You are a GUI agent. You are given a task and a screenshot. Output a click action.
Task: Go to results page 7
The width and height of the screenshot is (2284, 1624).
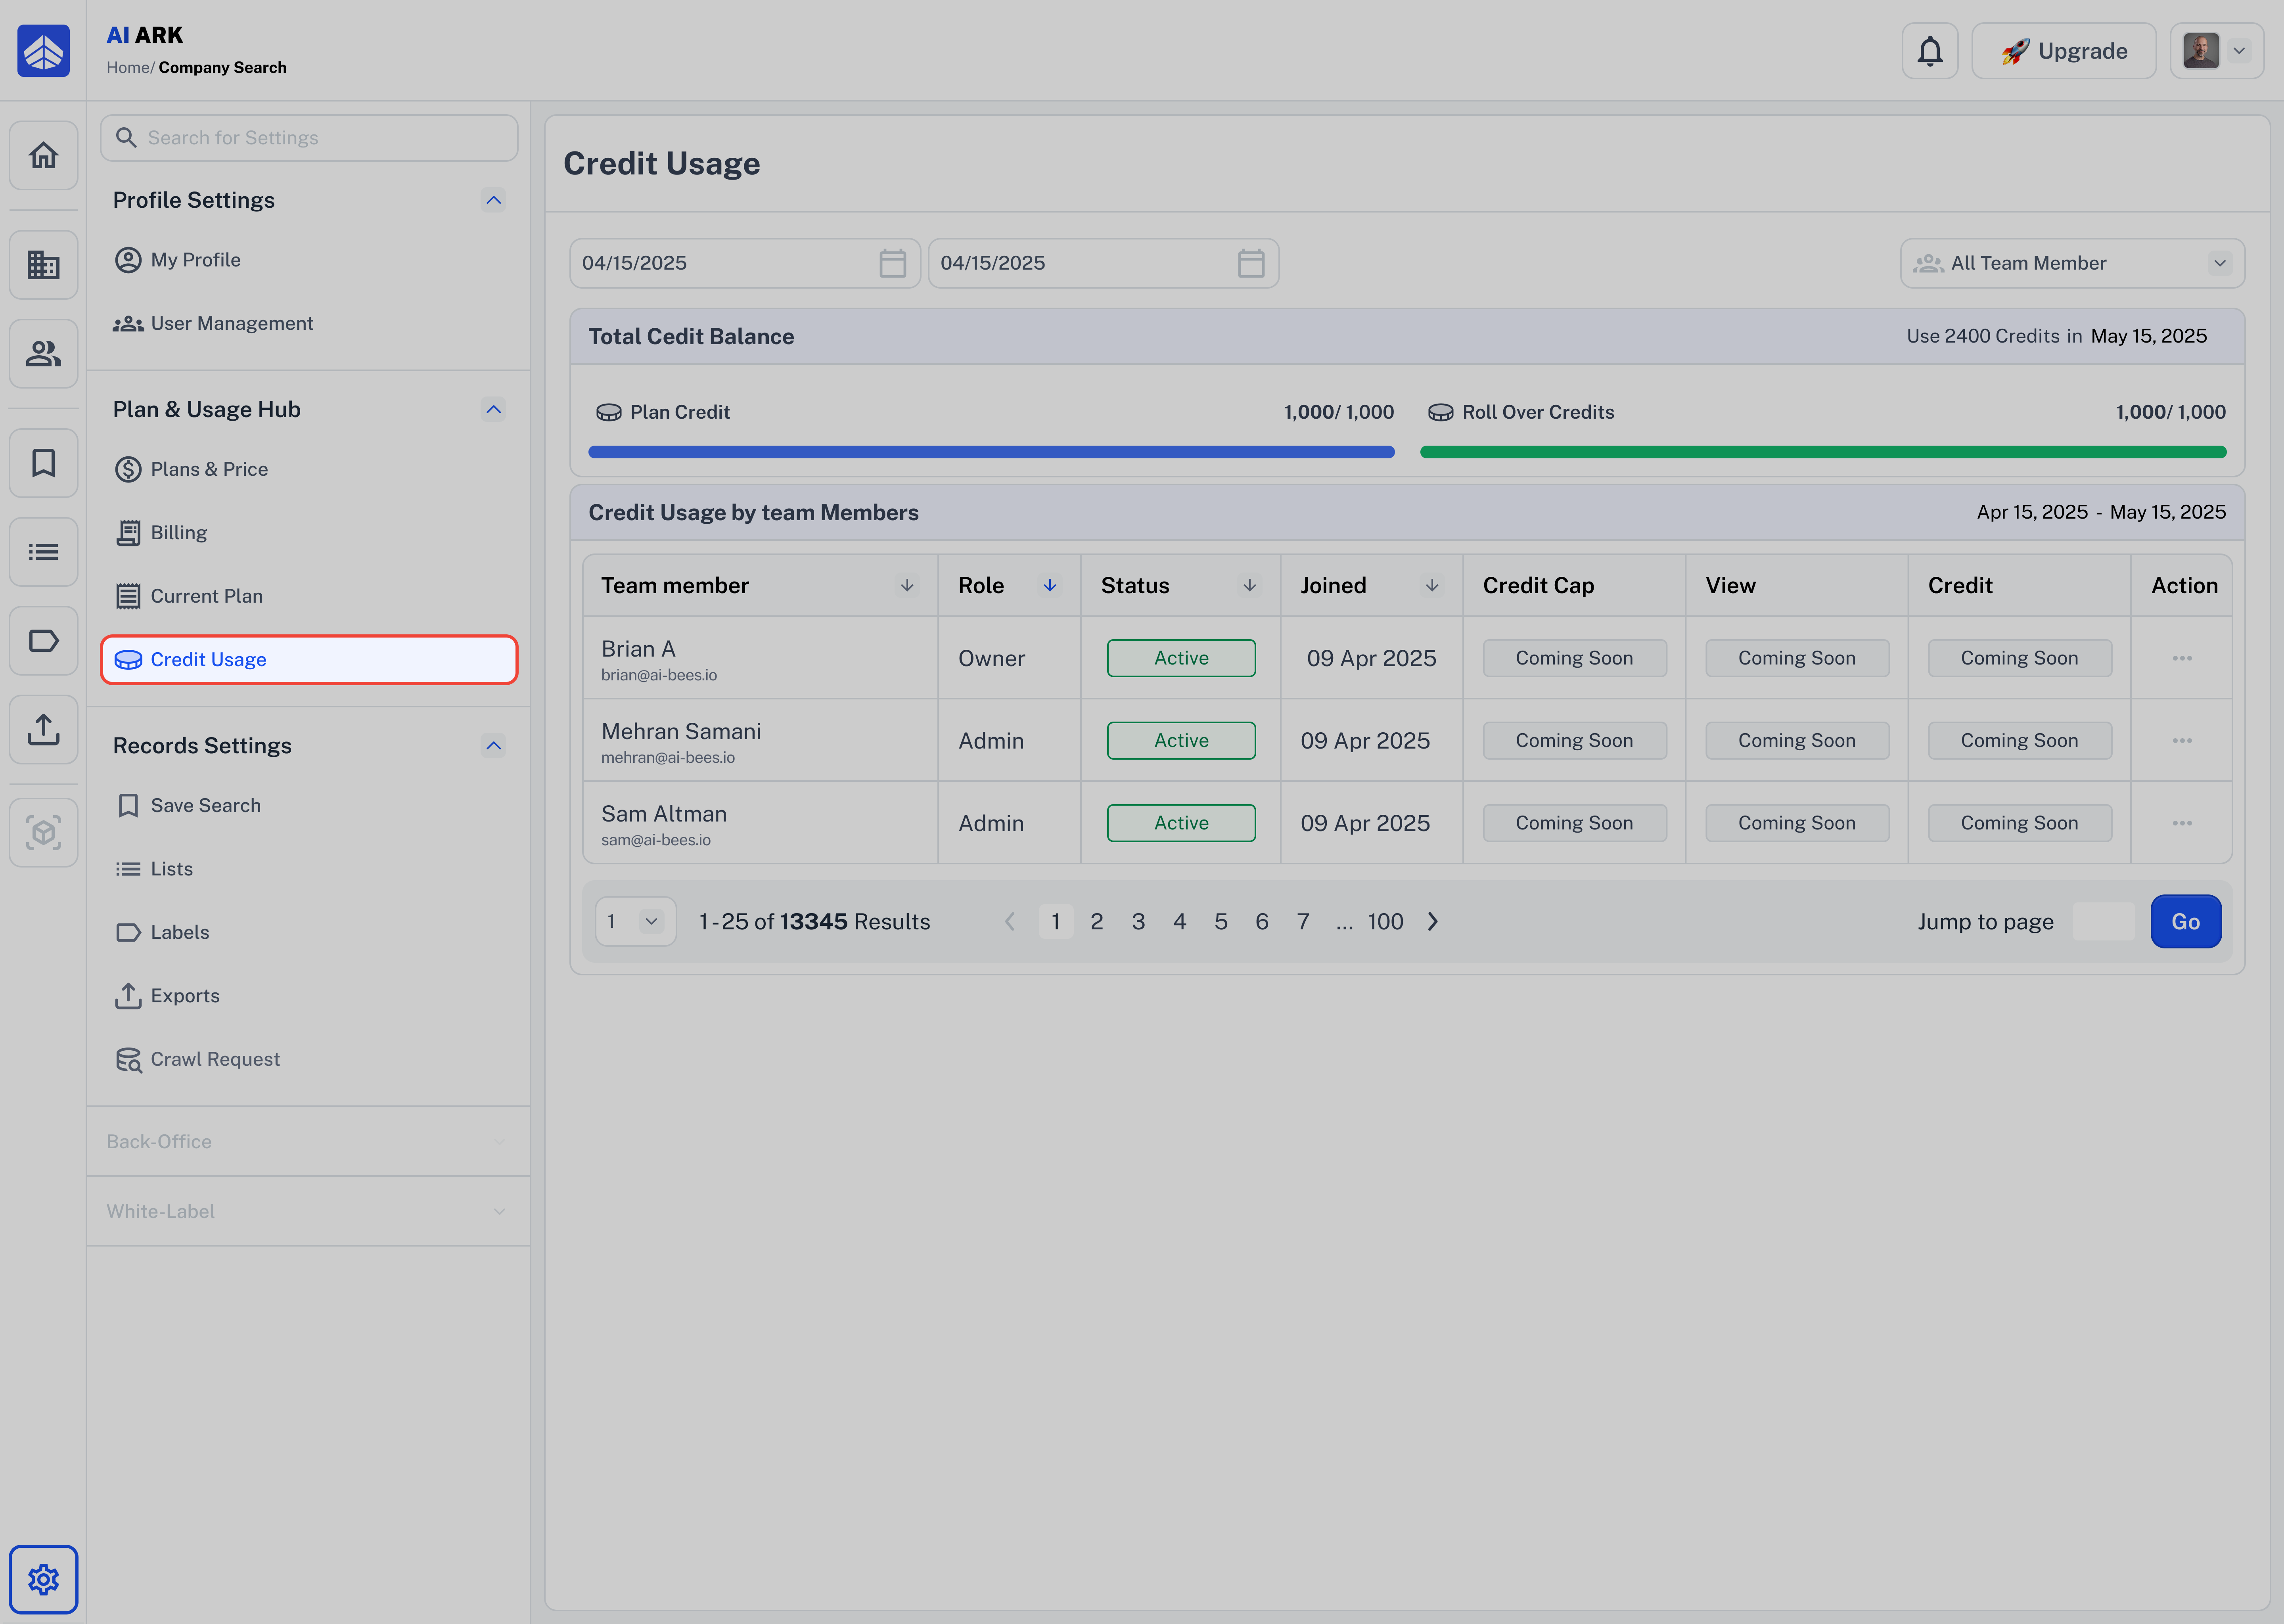pos(1302,921)
